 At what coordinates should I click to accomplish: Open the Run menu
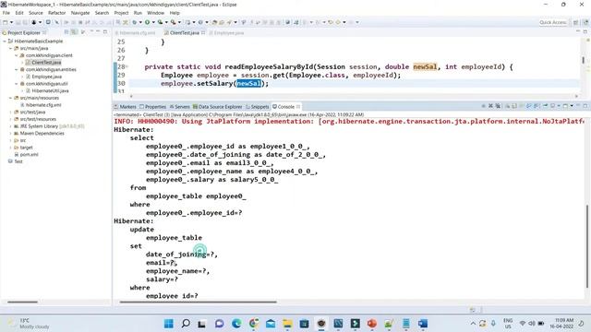tap(138, 13)
